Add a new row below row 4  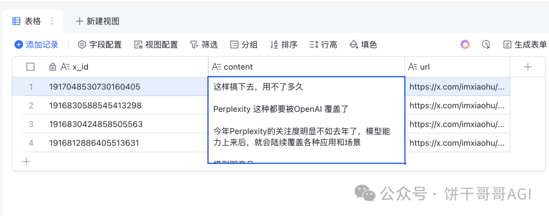tap(26, 162)
